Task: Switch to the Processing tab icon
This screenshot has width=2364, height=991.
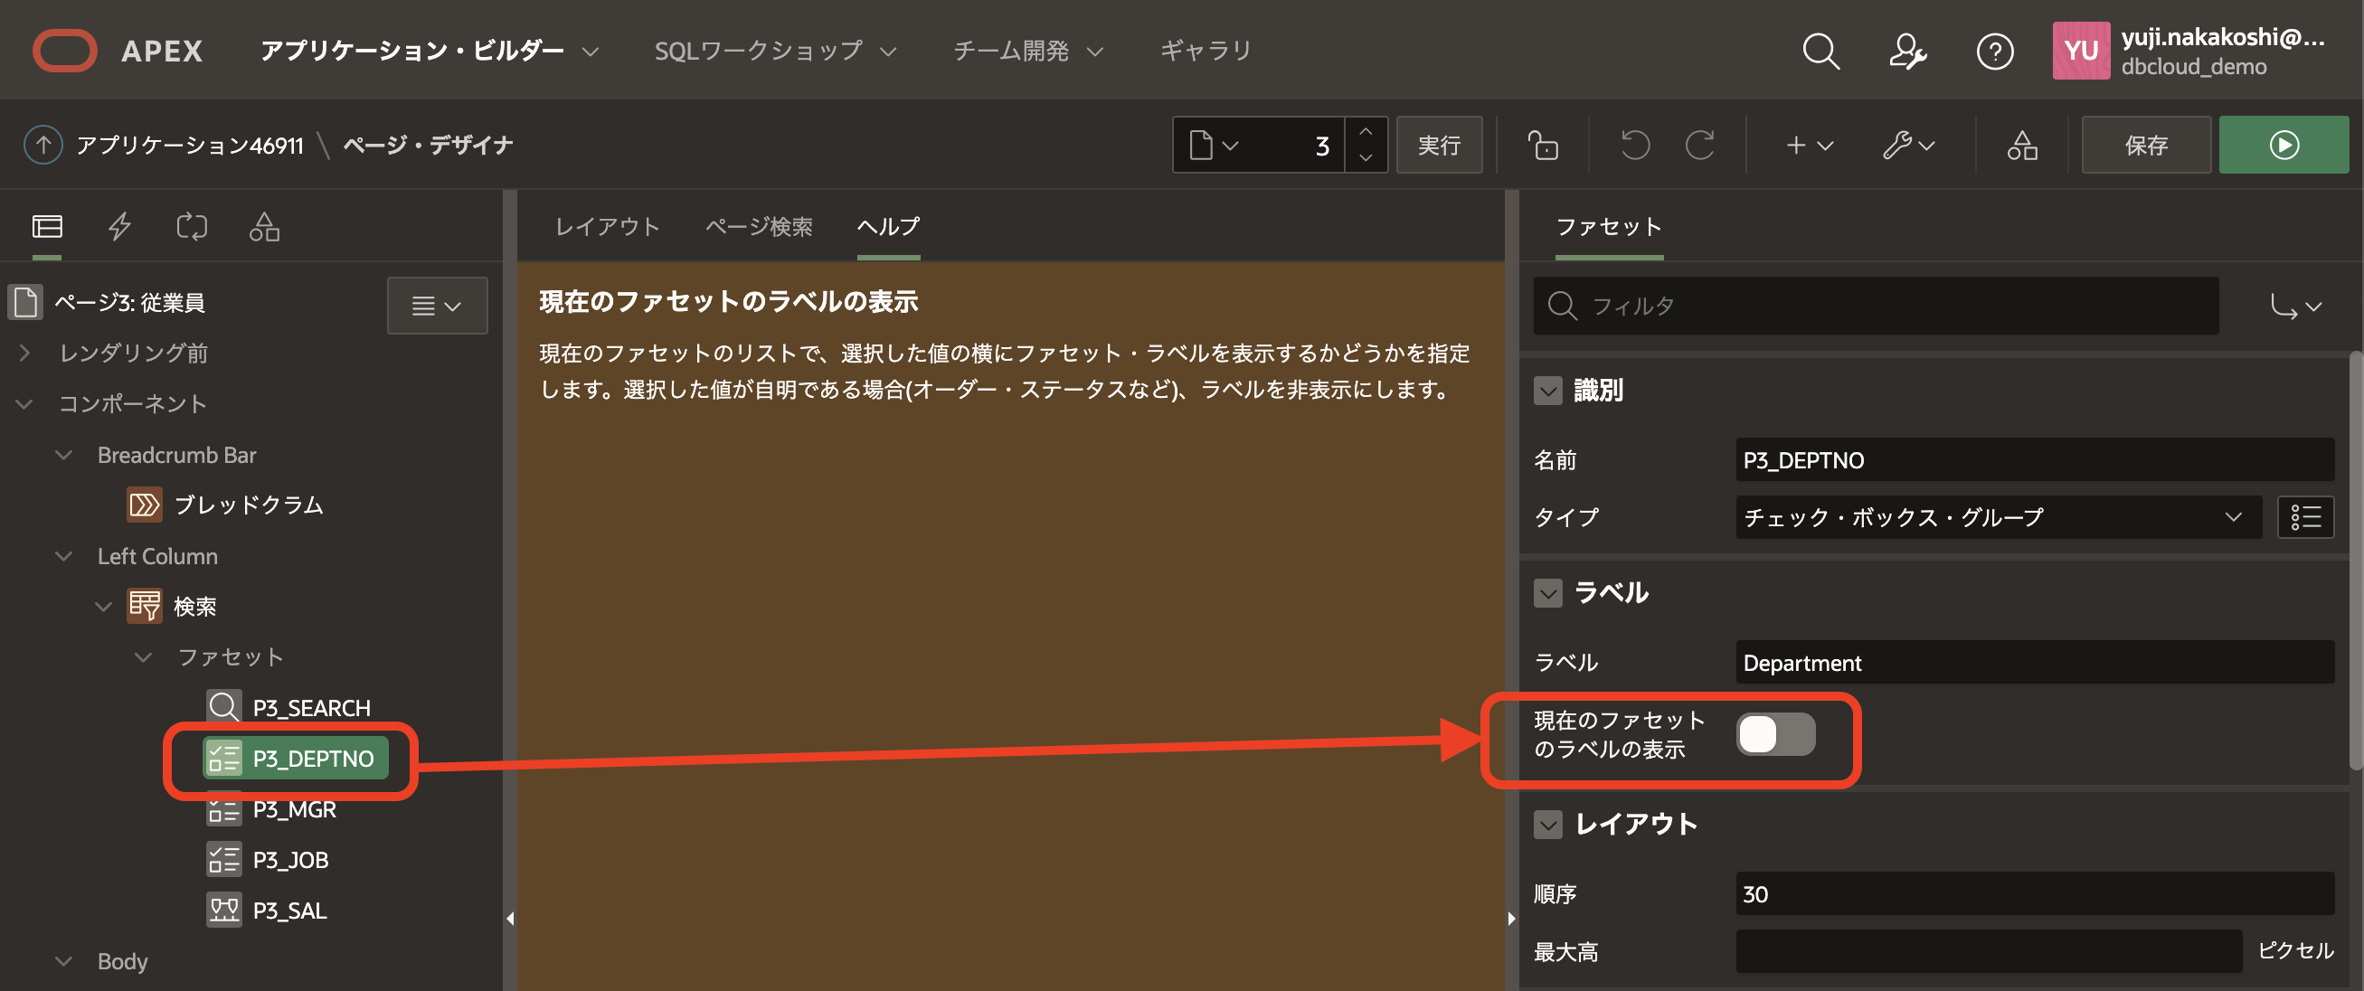Action: pos(192,226)
